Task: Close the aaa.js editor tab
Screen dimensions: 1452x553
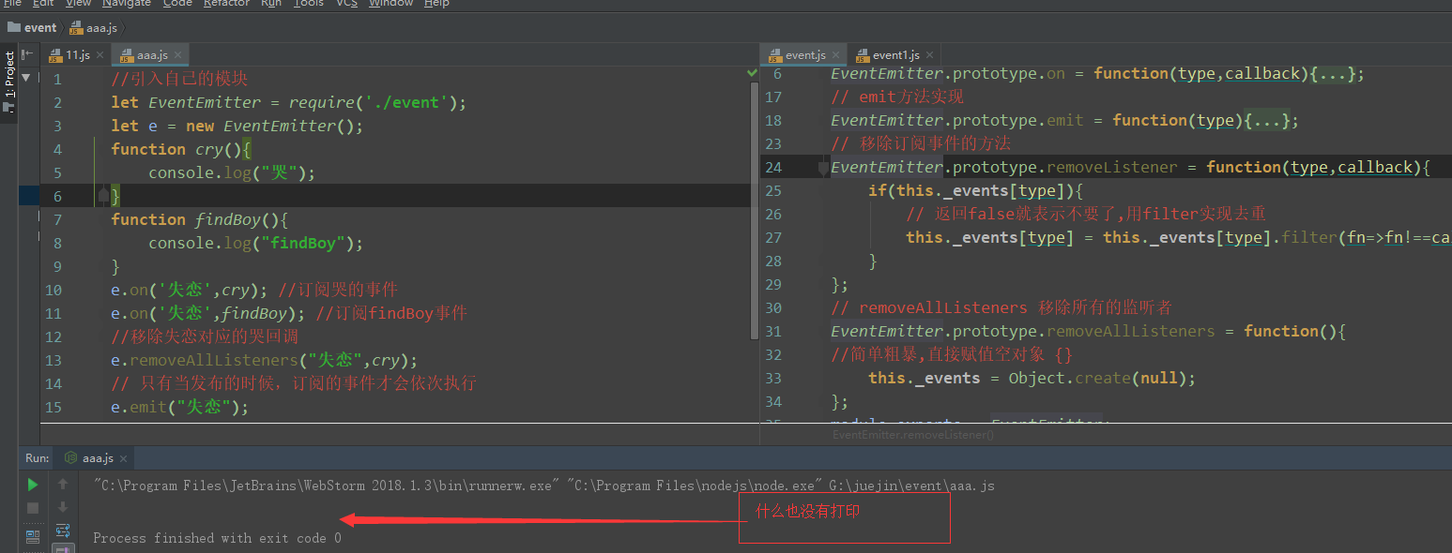Action: 177,55
